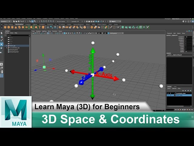Select the Rotate tool in toolbox

click(2, 48)
